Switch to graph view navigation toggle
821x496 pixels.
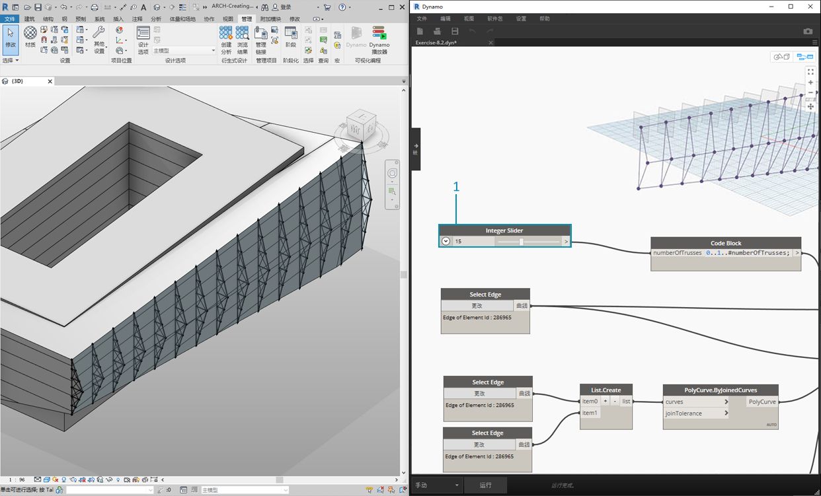(804, 57)
